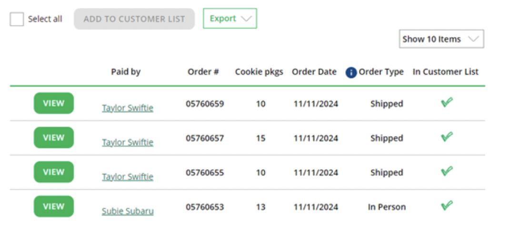View order 05760659 details
520x236 pixels.
click(54, 103)
